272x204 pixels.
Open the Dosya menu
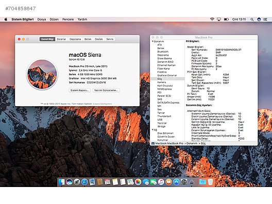tap(42, 19)
